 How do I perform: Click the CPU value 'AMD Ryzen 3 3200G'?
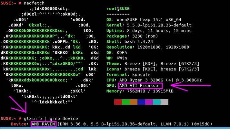(141, 80)
